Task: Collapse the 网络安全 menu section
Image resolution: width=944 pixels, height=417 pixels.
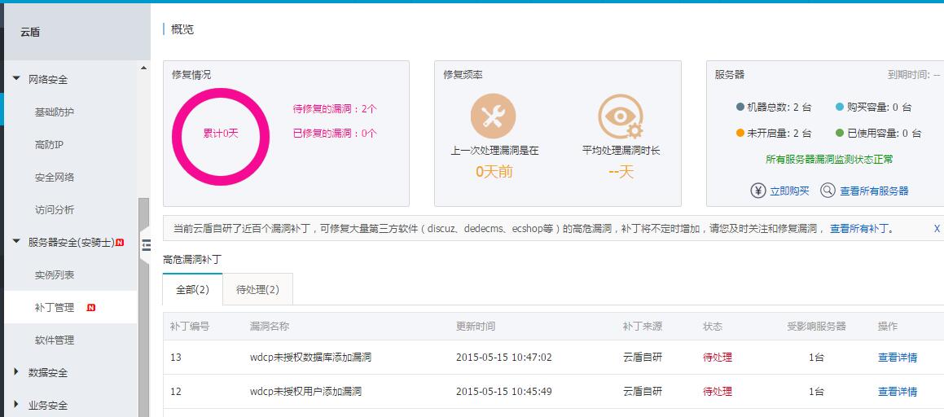Action: [x=17, y=80]
